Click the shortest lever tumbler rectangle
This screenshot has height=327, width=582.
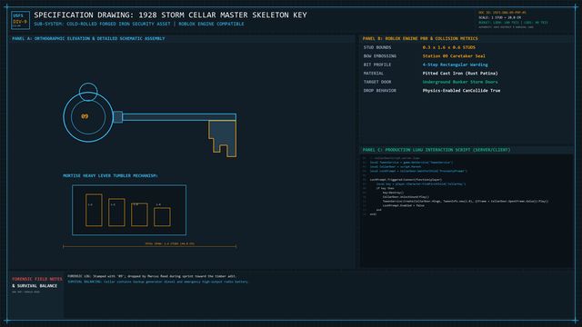(162, 217)
